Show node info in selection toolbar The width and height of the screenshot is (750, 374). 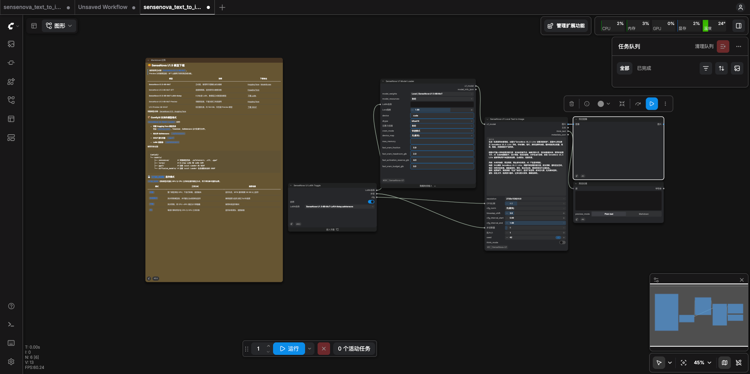click(x=587, y=104)
